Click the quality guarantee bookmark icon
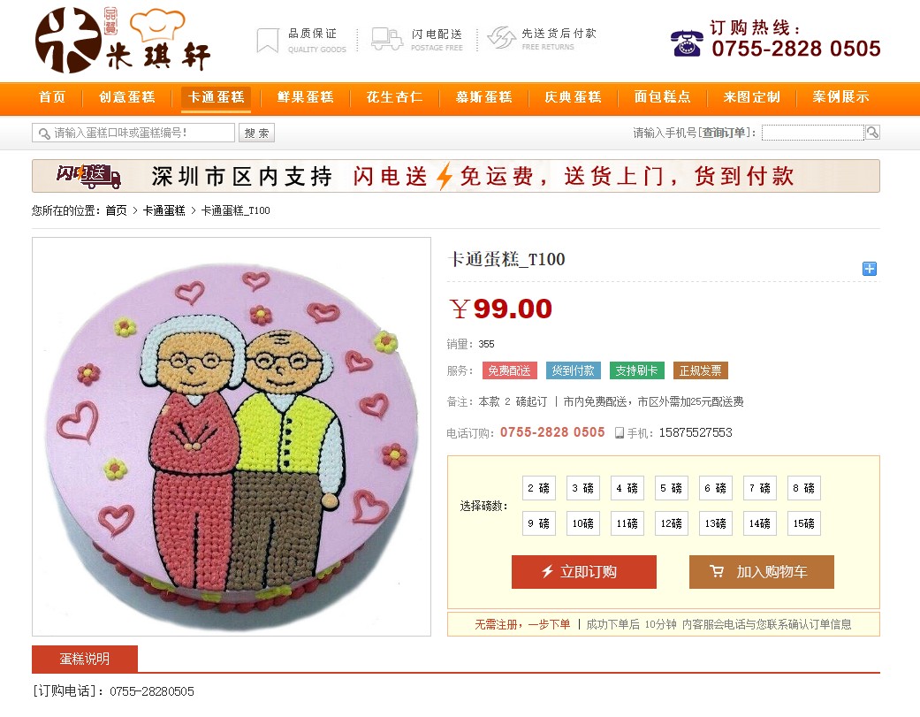920x717 pixels. click(x=268, y=41)
